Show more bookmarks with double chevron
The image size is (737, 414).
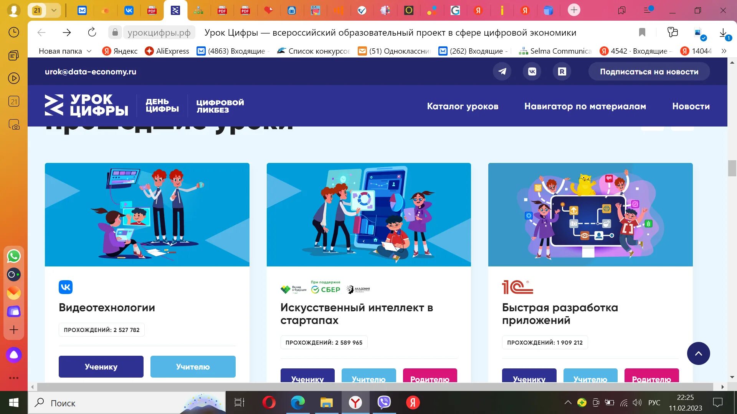pos(724,51)
